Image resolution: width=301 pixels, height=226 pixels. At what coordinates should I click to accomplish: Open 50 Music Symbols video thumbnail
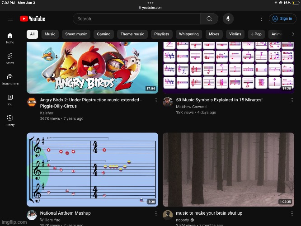pyautogui.click(x=228, y=68)
